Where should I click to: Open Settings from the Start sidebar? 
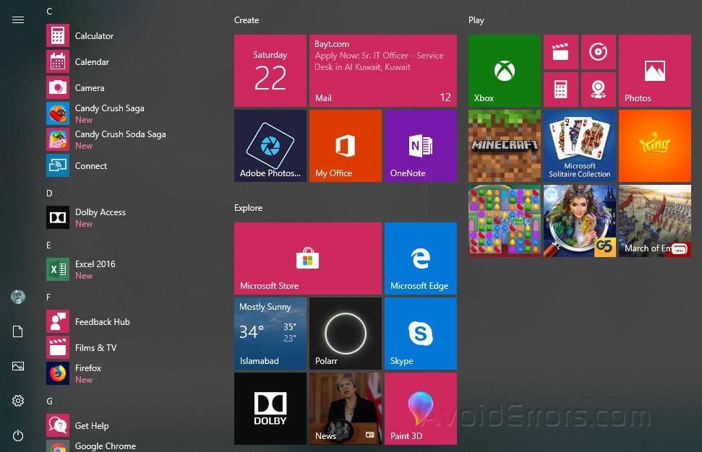[17, 401]
